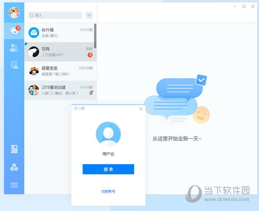The width and height of the screenshot is (259, 211).
Task: Open the documents cloud icon in sidebar
Action: [x=14, y=65]
